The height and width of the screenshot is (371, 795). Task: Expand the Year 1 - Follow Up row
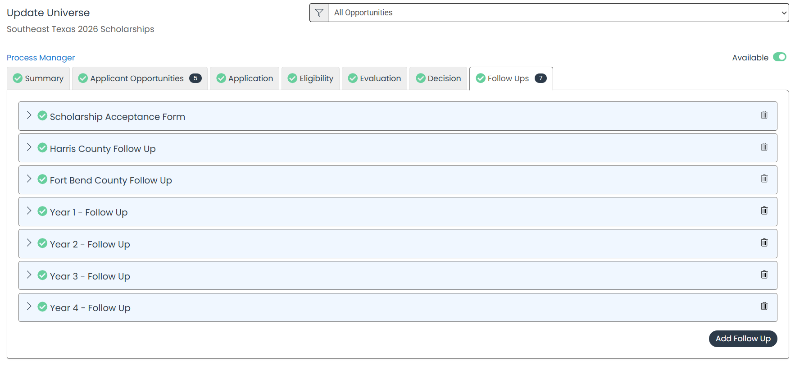pos(29,211)
